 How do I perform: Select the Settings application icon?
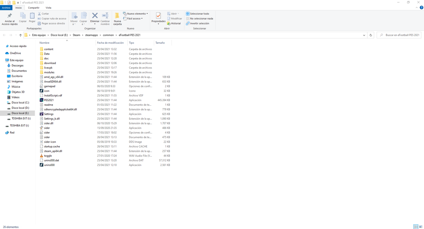(x=41, y=114)
